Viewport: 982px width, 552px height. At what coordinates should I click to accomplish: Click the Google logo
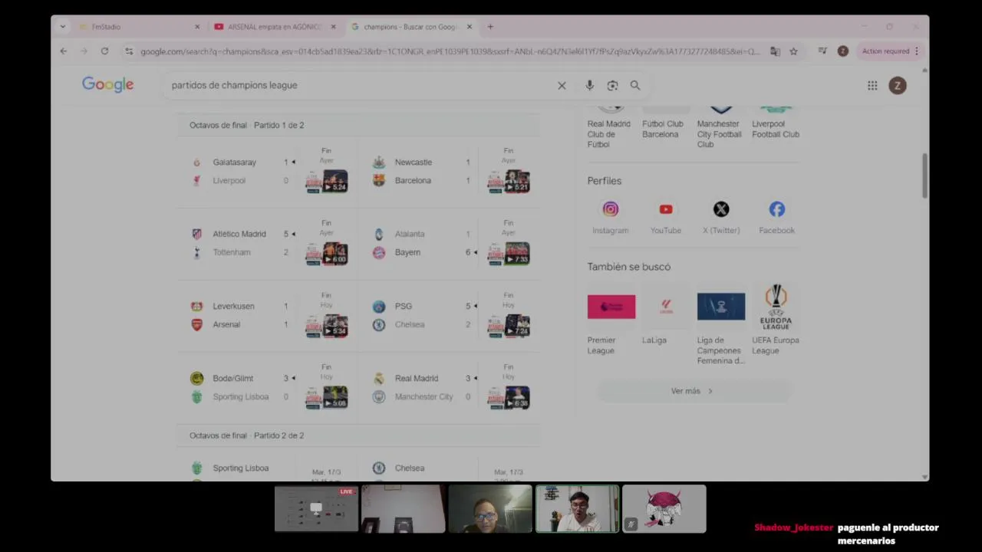(108, 85)
